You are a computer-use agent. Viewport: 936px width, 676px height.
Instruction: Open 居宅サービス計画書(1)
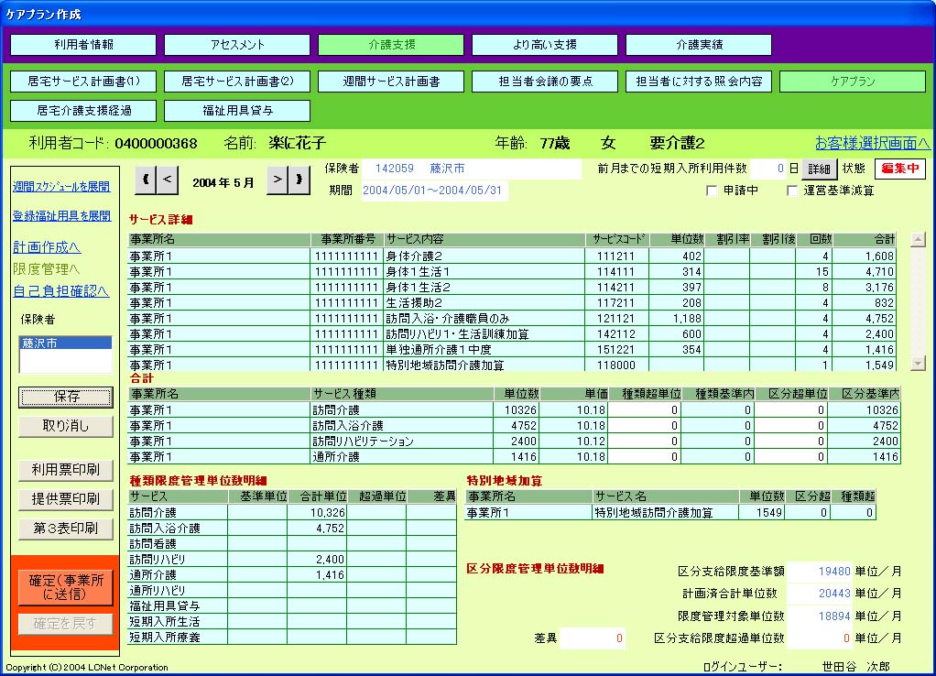[83, 82]
